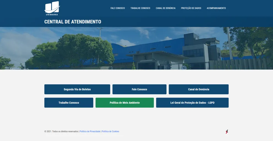The height and width of the screenshot is (141, 273).
Task: Click the Central de Atendimento heading
Action: (73, 22)
